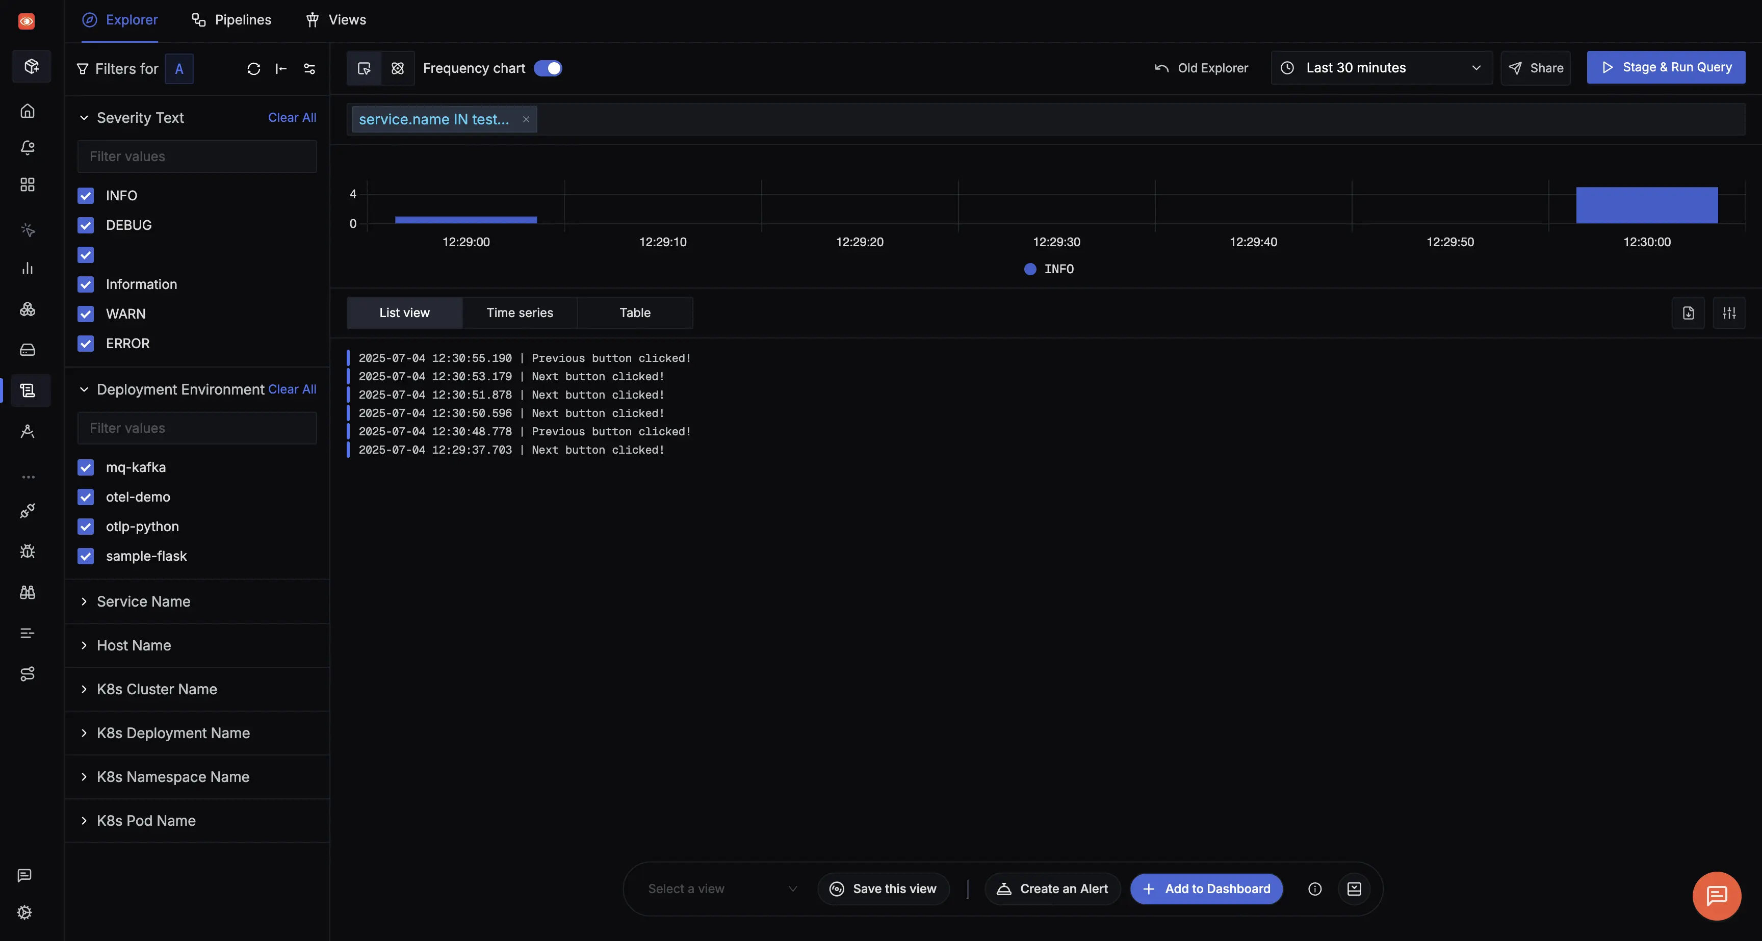This screenshot has height=941, width=1762.
Task: Open the list format options sliders icon
Action: pyautogui.click(x=1729, y=313)
